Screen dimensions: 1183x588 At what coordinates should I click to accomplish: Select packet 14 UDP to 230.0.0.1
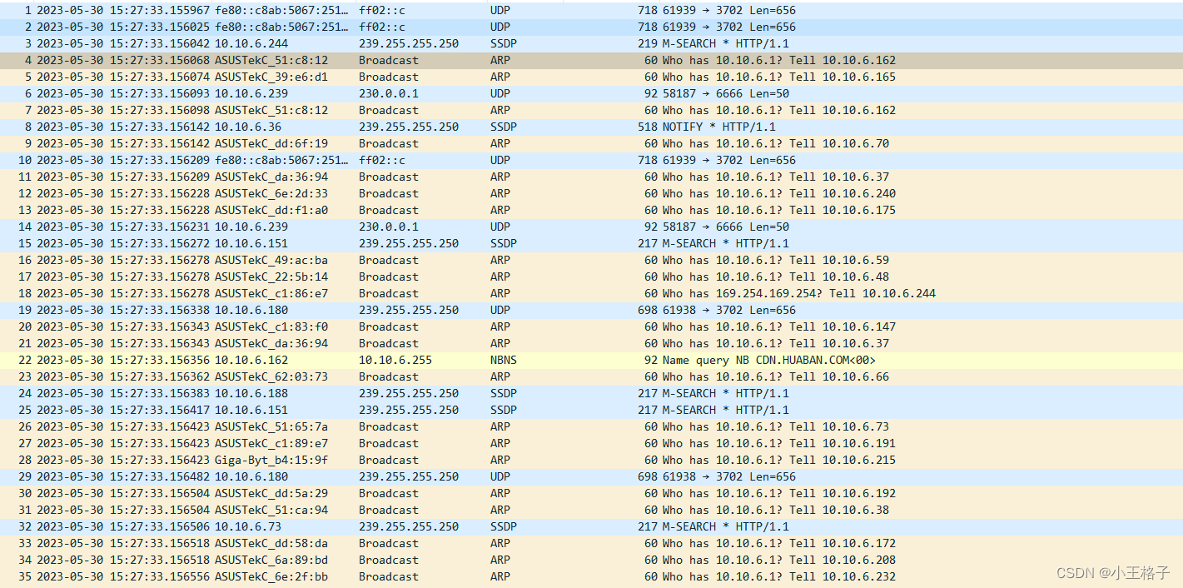pos(591,227)
